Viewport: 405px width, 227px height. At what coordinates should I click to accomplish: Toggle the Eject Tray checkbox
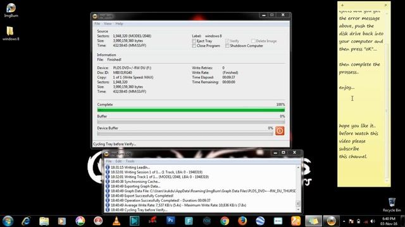[194, 41]
